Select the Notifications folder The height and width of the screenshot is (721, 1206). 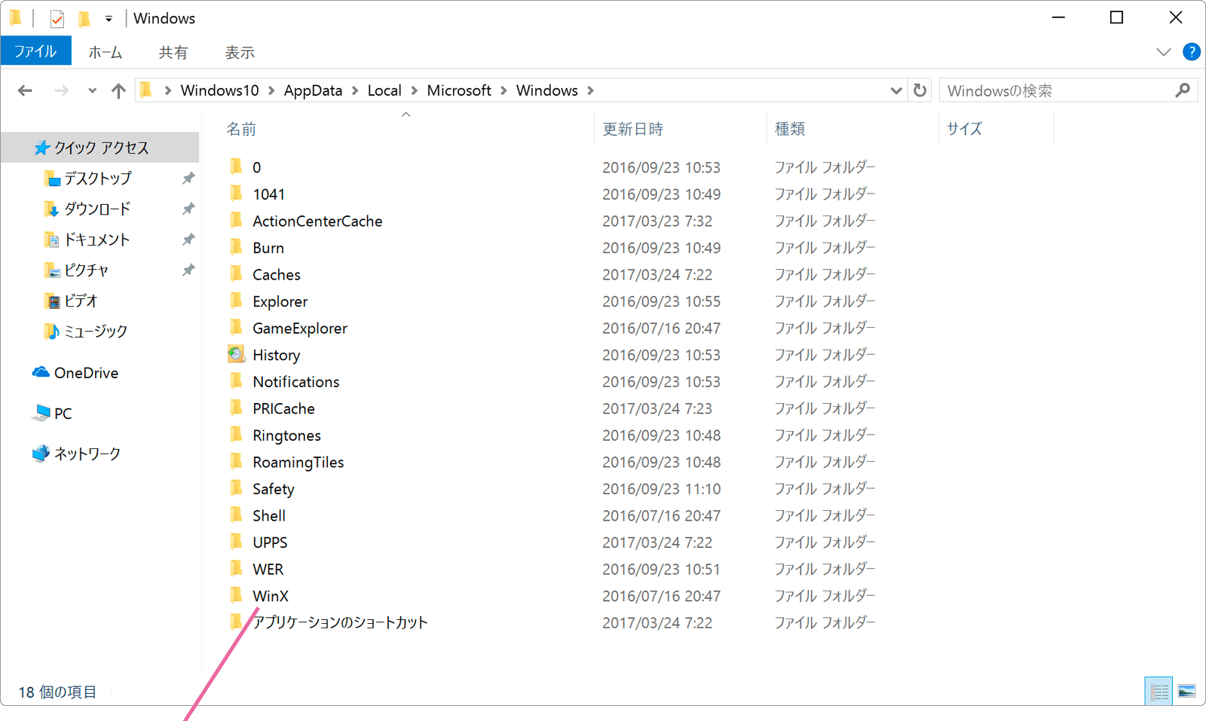[296, 382]
